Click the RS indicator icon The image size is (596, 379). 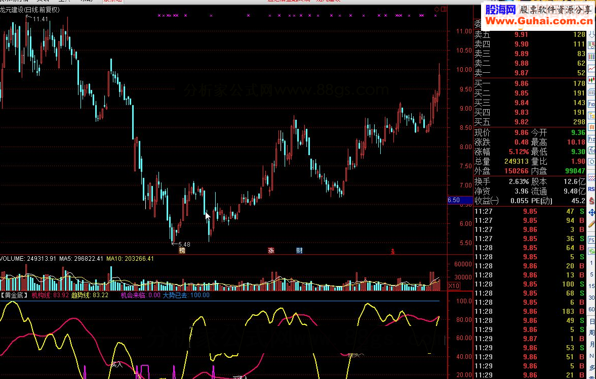(x=591, y=189)
